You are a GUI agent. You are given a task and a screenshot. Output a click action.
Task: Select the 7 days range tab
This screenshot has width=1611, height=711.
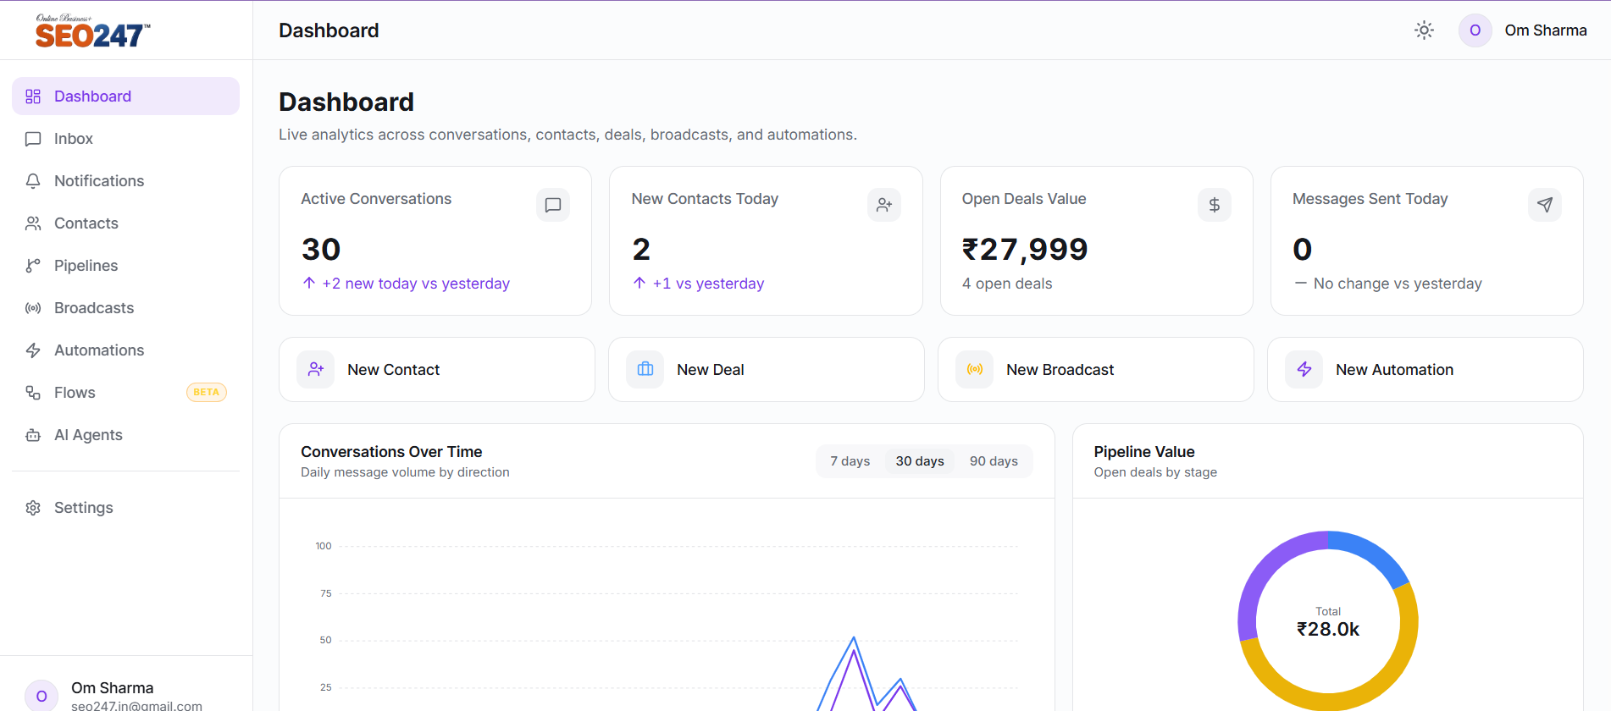click(x=850, y=461)
